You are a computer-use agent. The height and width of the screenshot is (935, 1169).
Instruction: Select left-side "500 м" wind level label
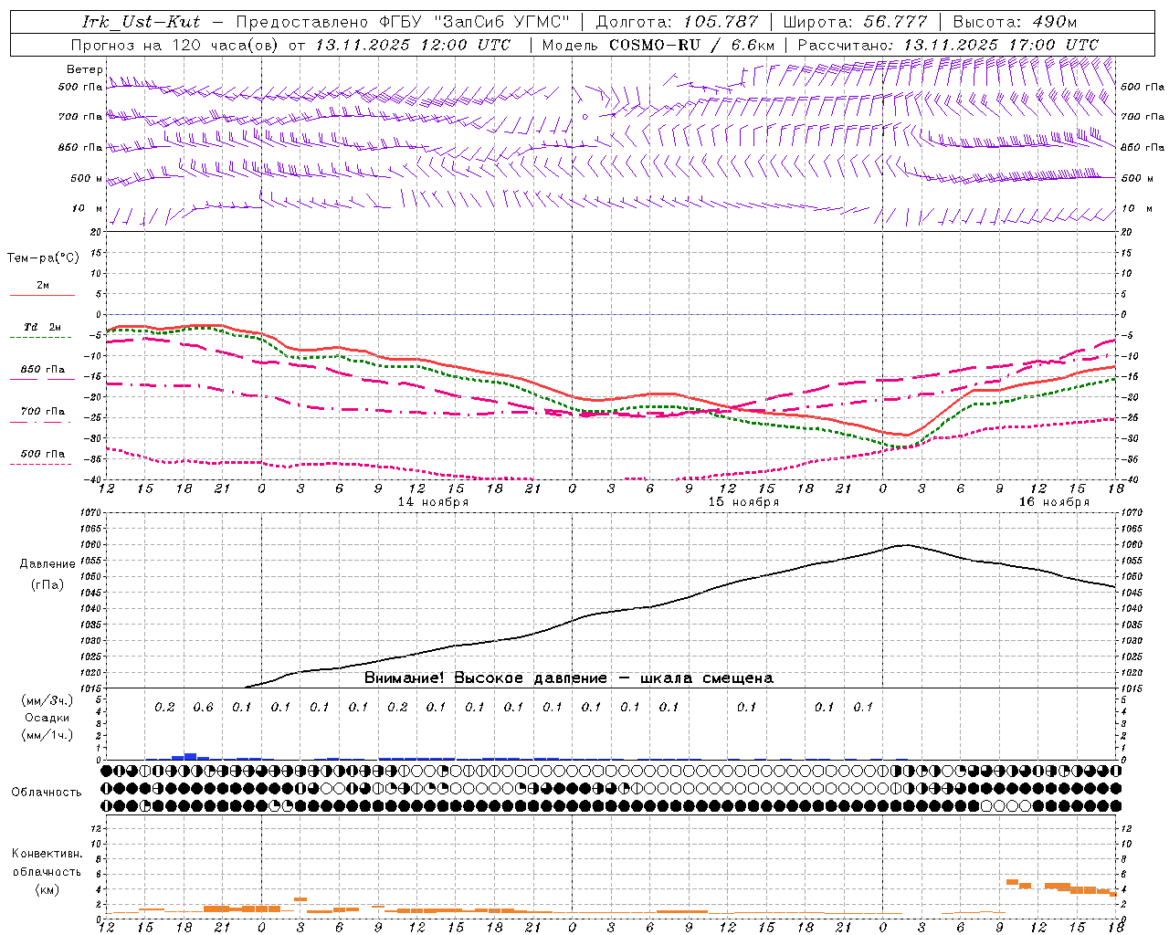pyautogui.click(x=87, y=178)
